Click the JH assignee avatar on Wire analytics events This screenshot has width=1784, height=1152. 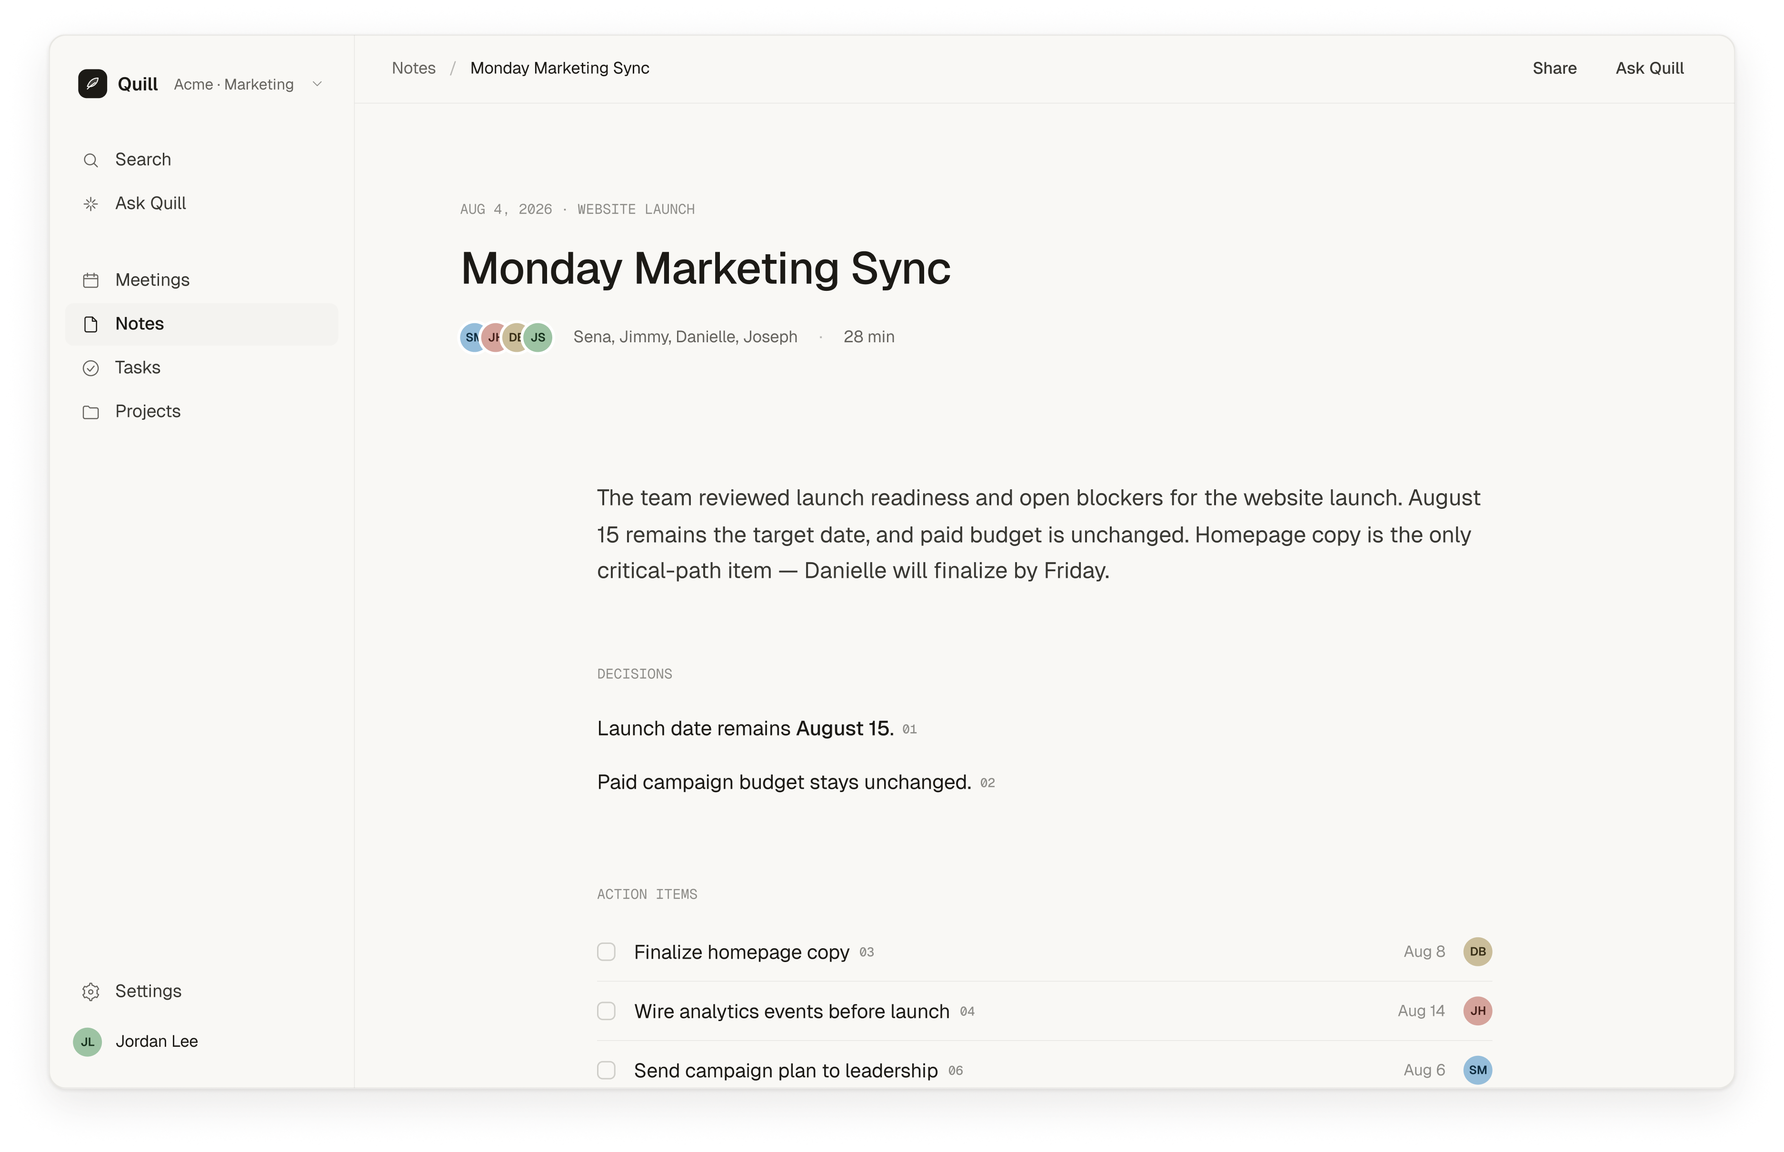pyautogui.click(x=1477, y=1012)
